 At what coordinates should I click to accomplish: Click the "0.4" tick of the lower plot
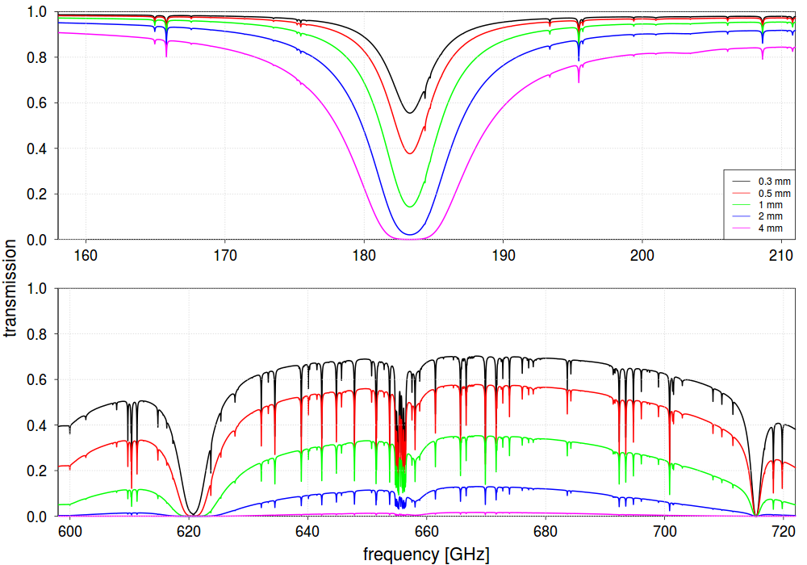36,425
